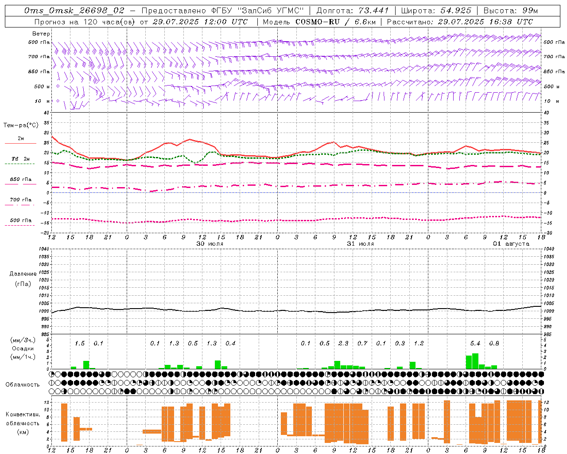This screenshot has height=454, width=567.
Task: Click the 0.4 precipitation total
Action: coord(230,343)
